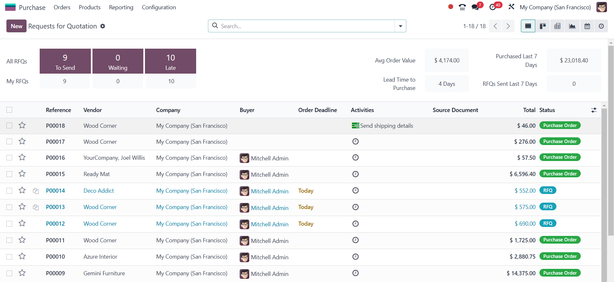Sort by Order Deadline column header
Viewport: 614px width, 282px height.
pyautogui.click(x=317, y=110)
